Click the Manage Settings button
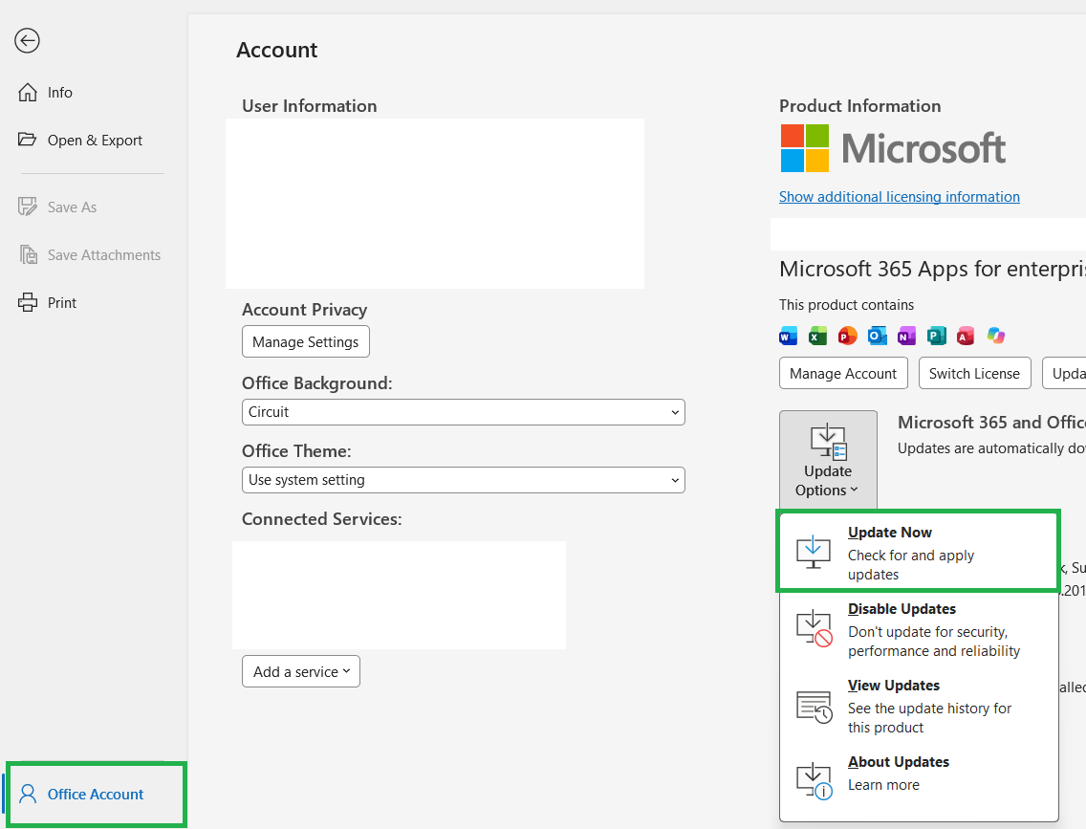 [306, 341]
